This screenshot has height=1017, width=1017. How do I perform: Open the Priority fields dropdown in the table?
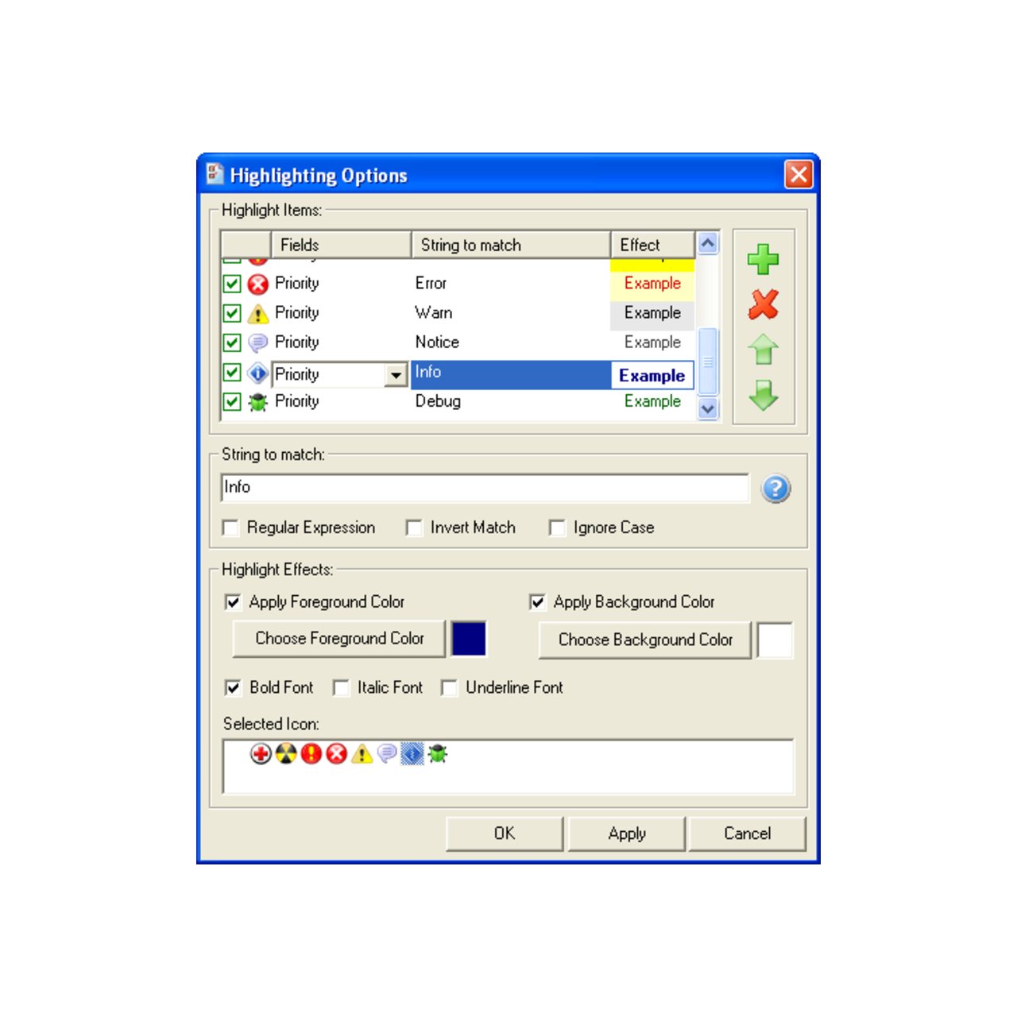(396, 374)
